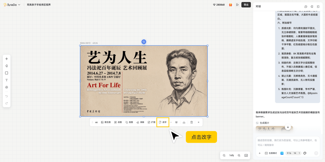
Task: Open the 1K resolution setting
Action: tap(295, 153)
